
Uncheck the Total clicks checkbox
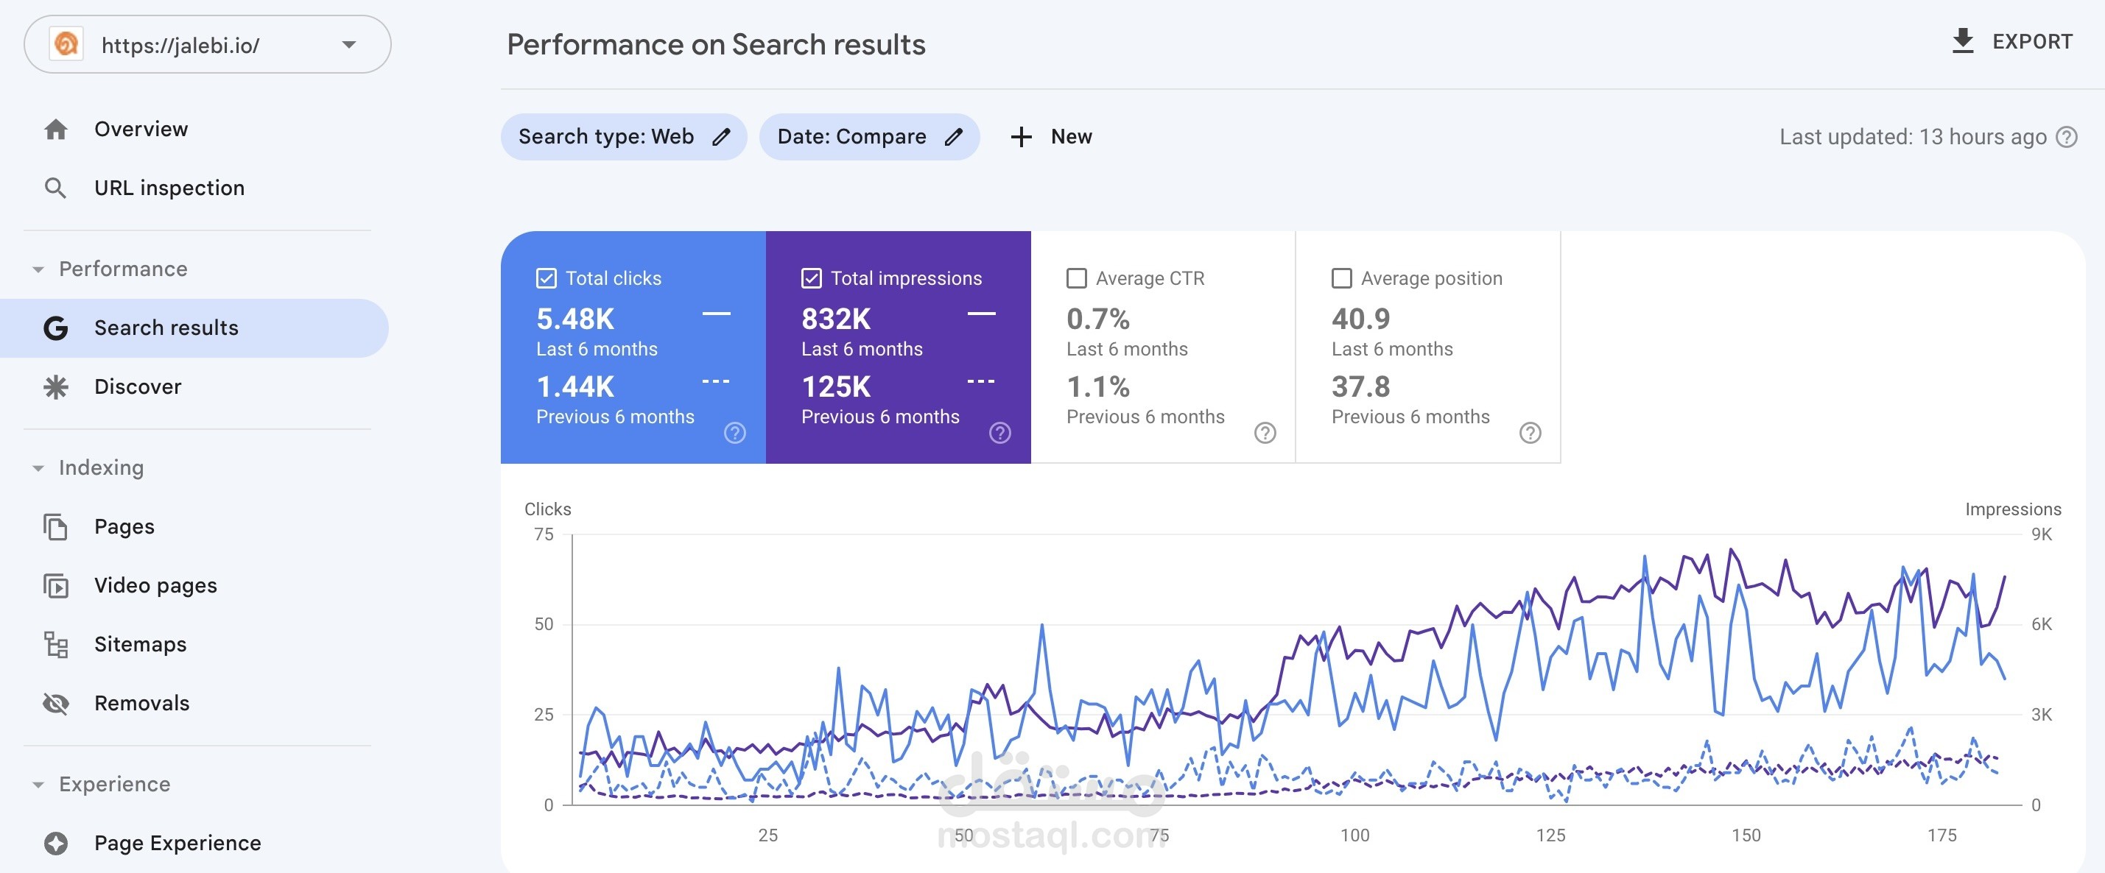point(546,278)
